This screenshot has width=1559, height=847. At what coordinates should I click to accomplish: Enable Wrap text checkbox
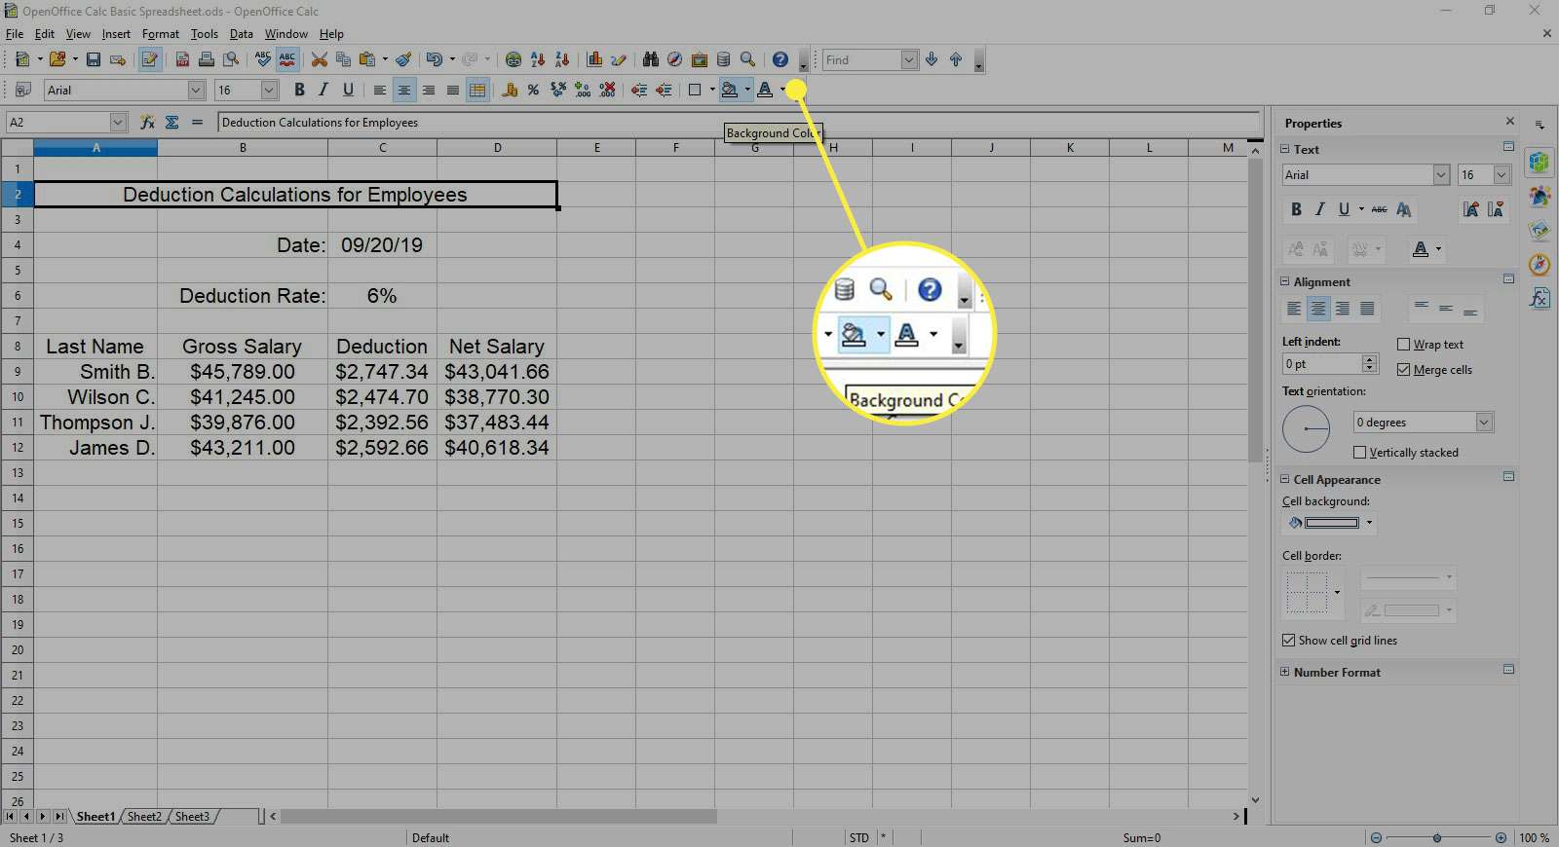point(1403,344)
